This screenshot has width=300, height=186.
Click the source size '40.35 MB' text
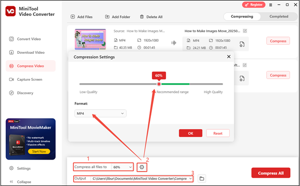coord(125,48)
